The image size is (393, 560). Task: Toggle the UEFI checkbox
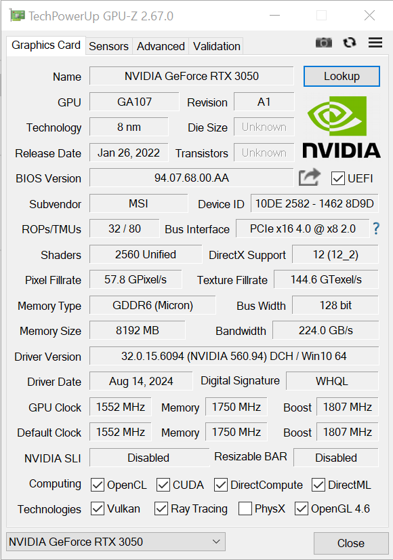[x=337, y=178]
